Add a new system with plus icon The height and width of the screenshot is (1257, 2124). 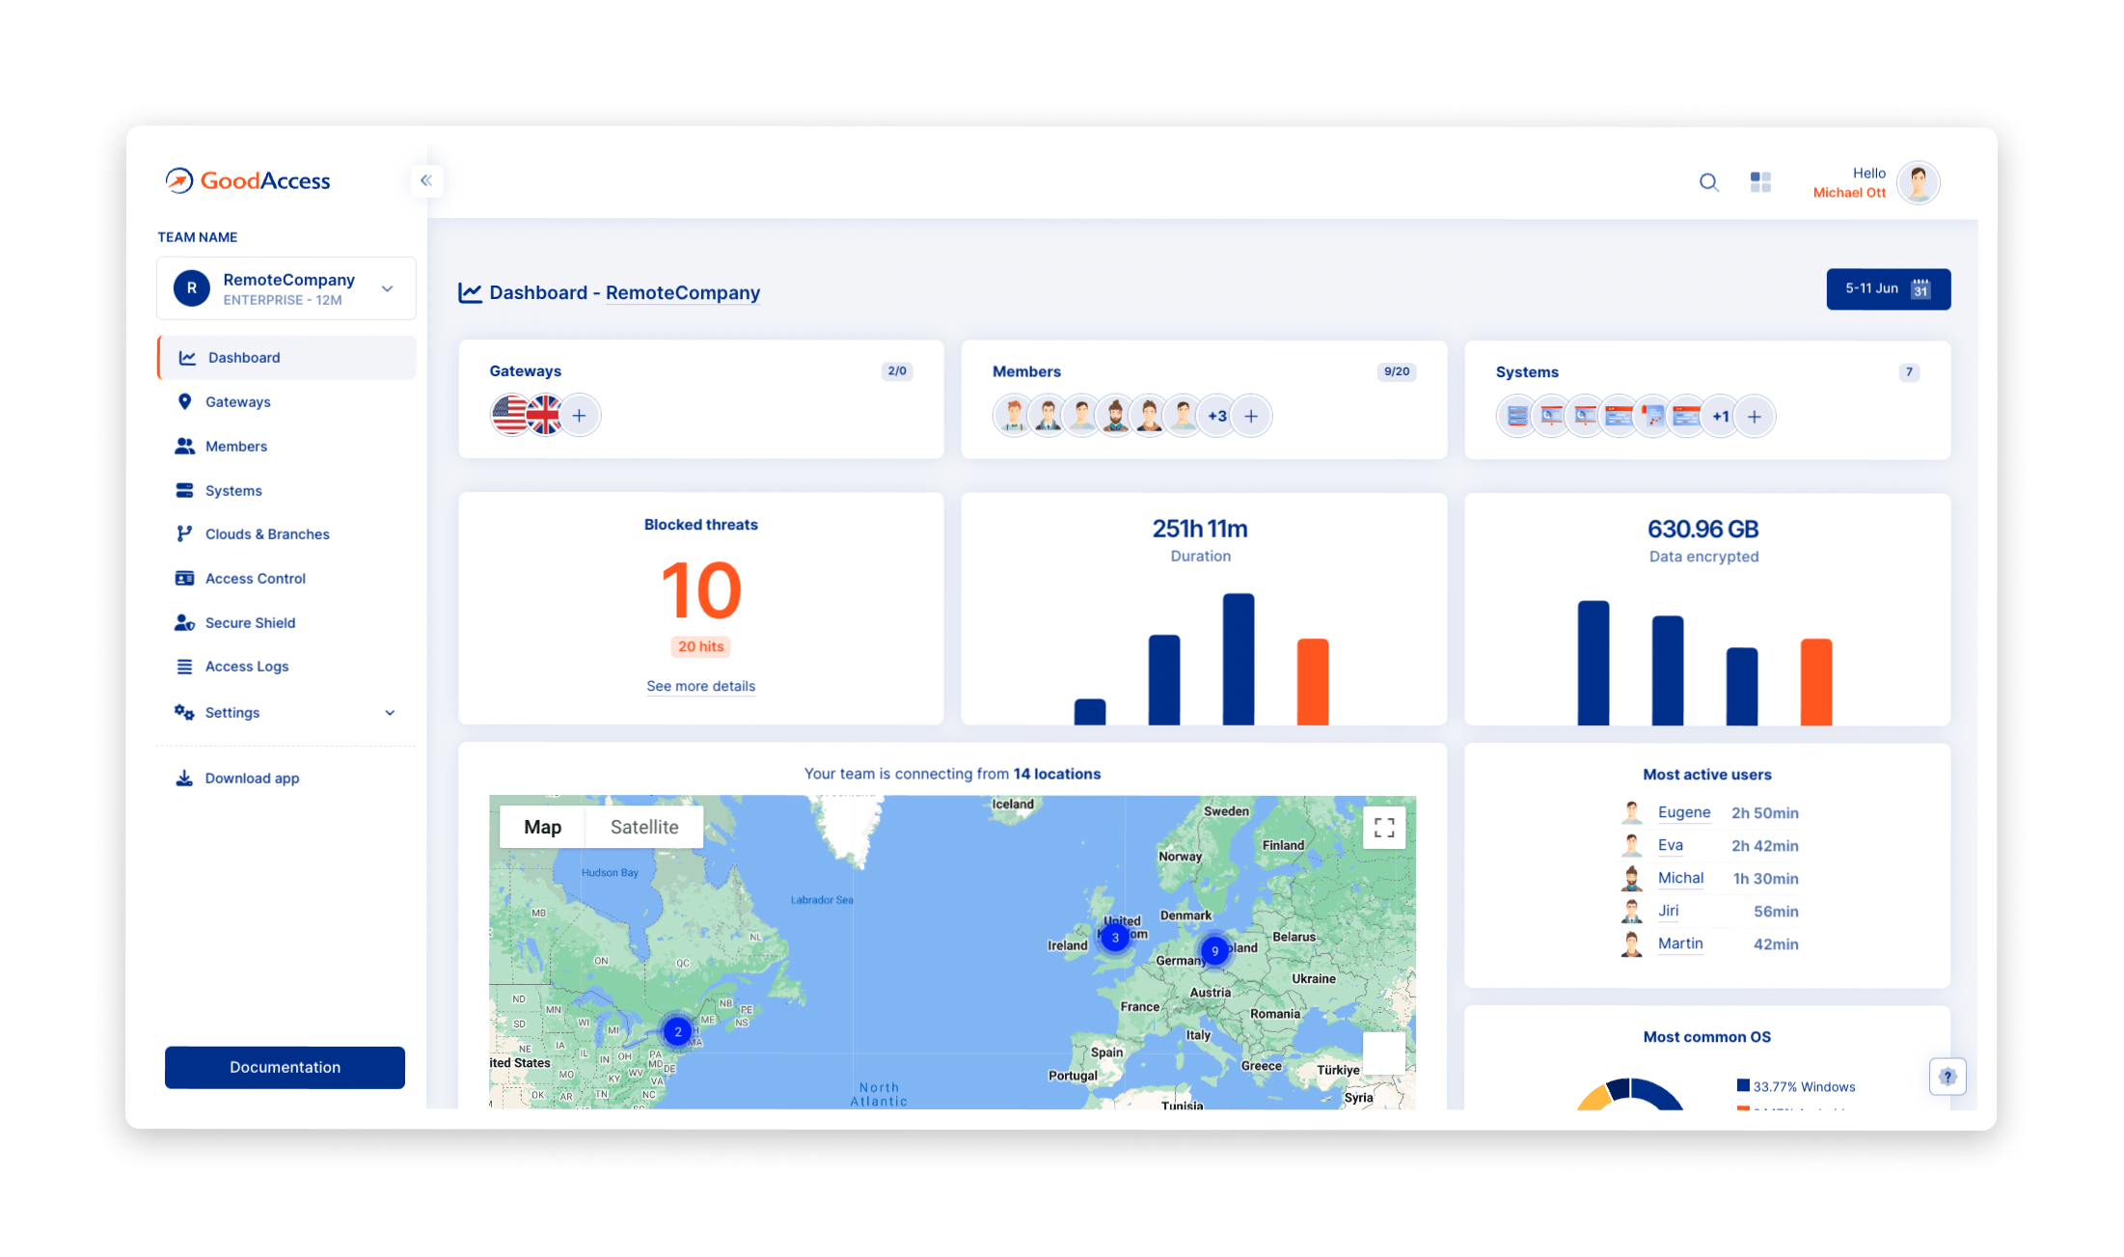click(x=1755, y=417)
